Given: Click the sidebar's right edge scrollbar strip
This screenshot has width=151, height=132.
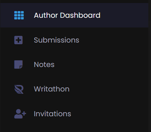Looking at the screenshot, I should coord(150,66).
